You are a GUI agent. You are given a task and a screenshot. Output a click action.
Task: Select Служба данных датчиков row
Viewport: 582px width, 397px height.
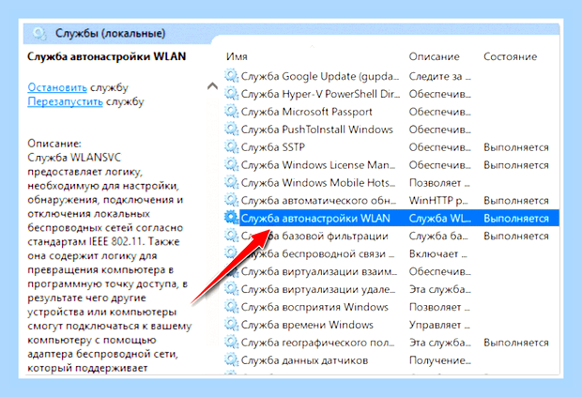[391, 360]
